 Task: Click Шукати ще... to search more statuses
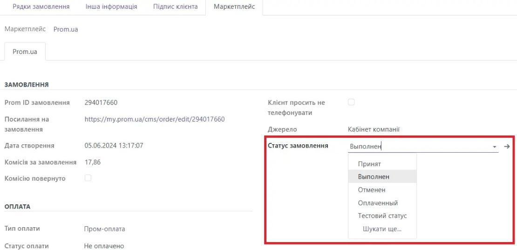(382, 229)
